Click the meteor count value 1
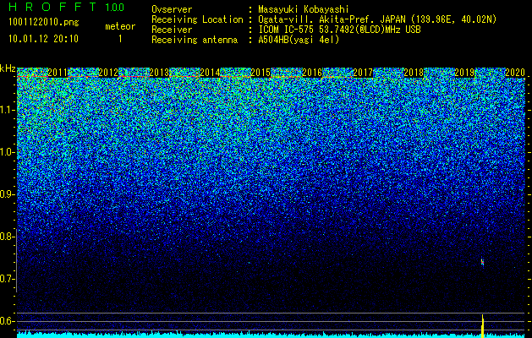The width and height of the screenshot is (532, 338). 120,39
